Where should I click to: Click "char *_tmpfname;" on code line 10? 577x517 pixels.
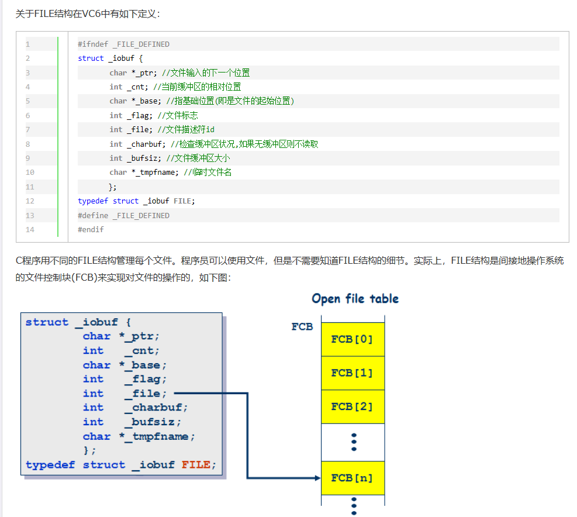[144, 173]
